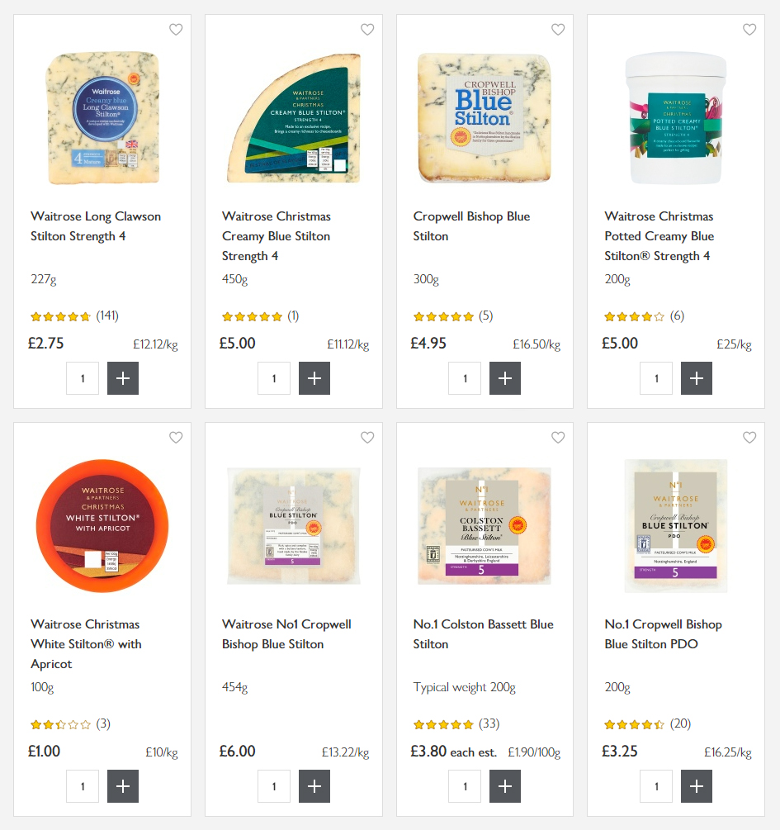
Task: Click heart icon on Christmas Potted Creamy Blue Stilton
Action: [749, 30]
